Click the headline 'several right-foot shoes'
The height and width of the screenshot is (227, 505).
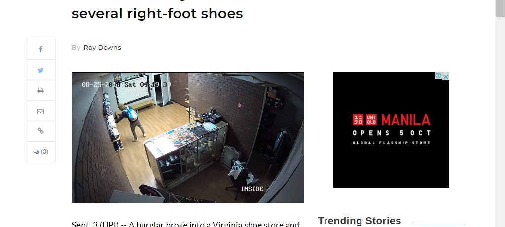coord(157,13)
